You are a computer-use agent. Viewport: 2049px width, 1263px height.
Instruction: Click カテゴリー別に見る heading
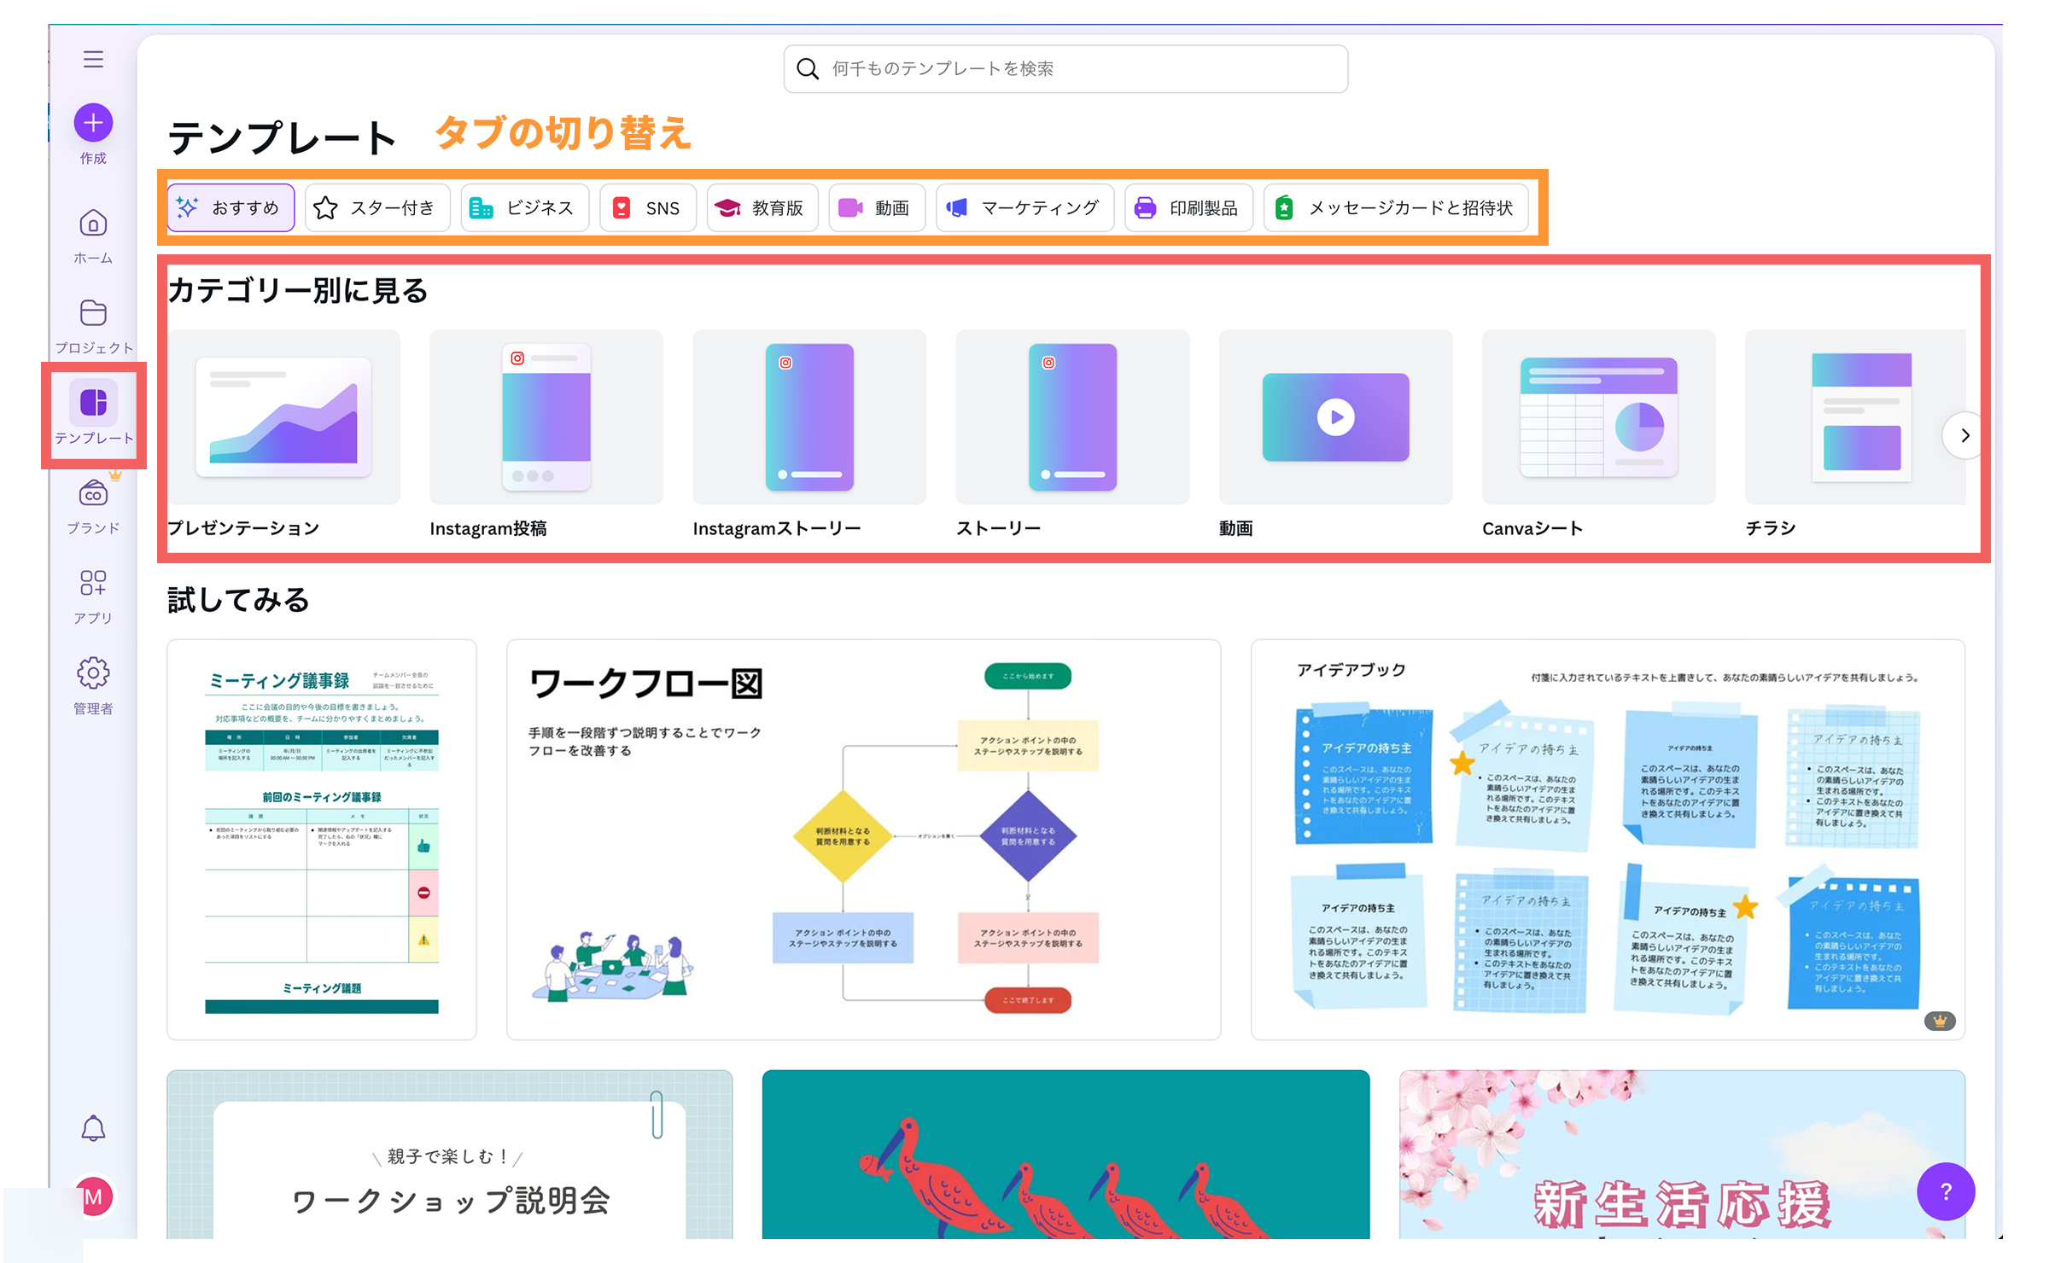pos(298,290)
